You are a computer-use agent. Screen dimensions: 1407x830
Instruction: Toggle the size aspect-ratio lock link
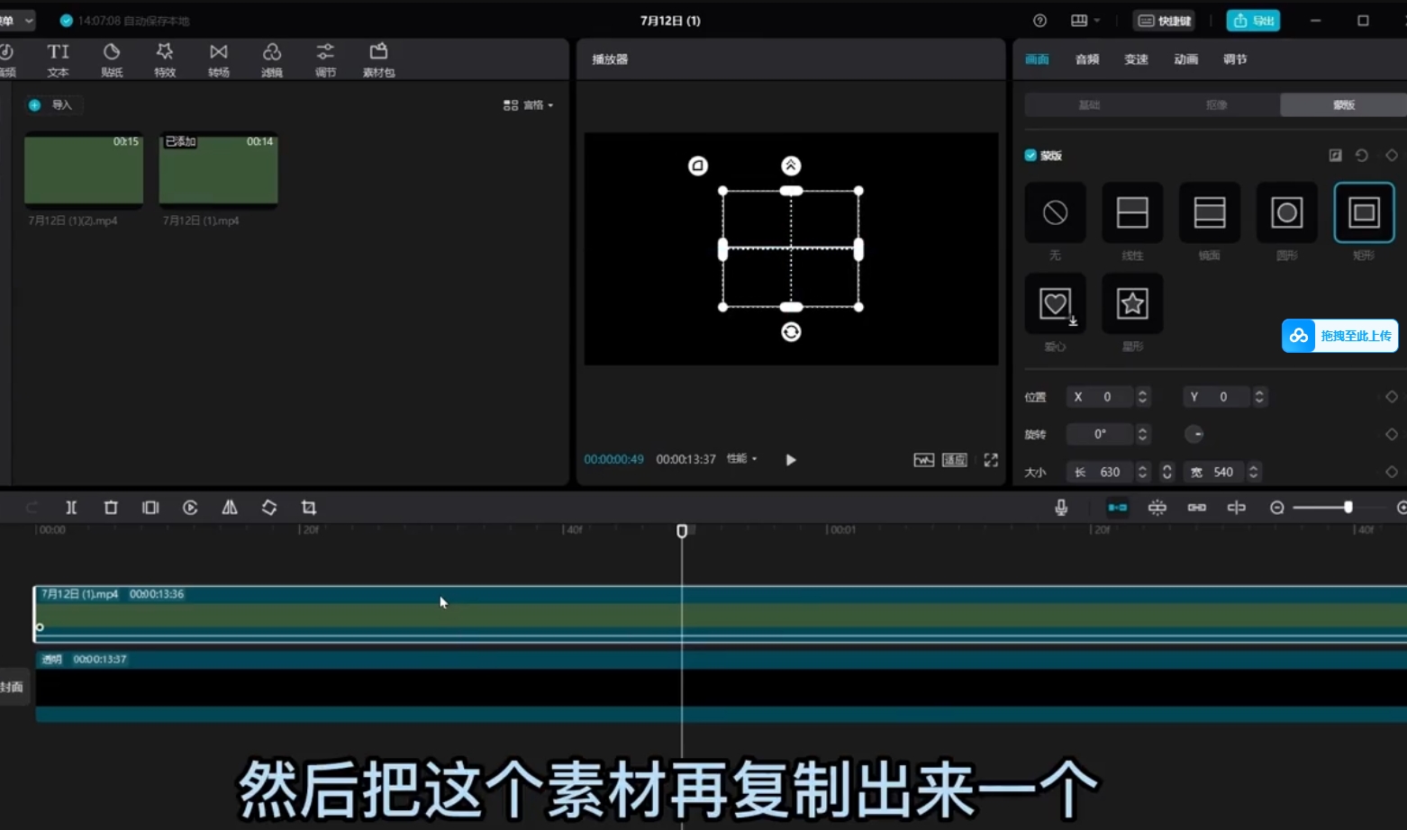[1166, 472]
